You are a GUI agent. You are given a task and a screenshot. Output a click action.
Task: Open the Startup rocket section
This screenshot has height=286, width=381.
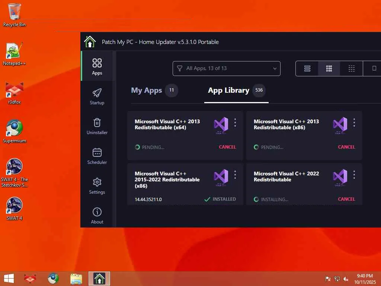tap(97, 96)
